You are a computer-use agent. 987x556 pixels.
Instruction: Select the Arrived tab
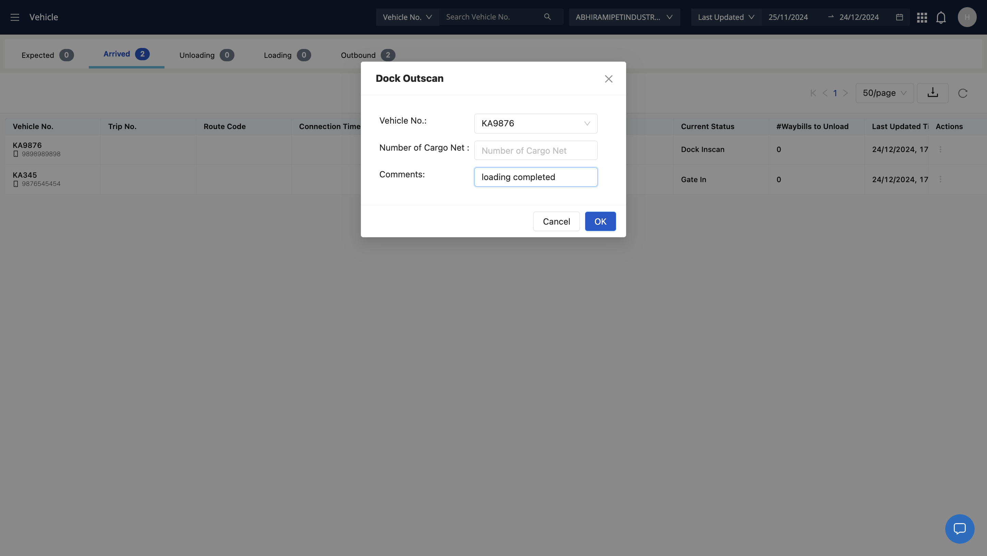(x=126, y=54)
